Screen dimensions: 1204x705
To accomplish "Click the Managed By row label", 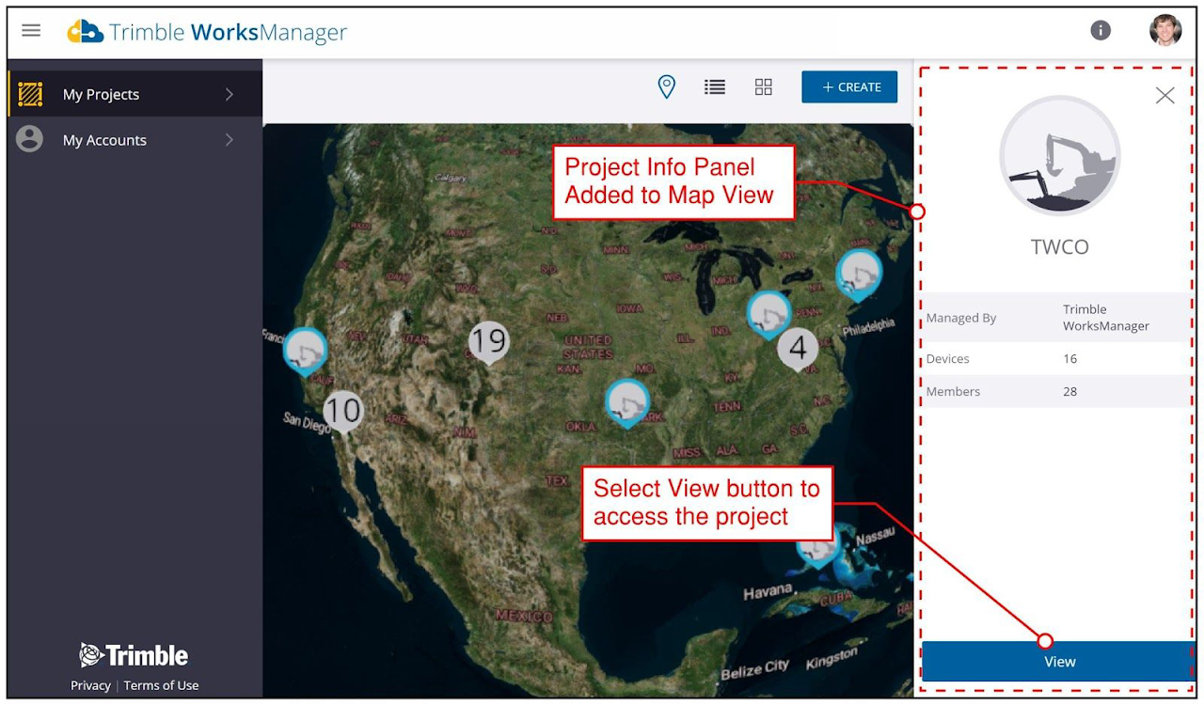I will point(960,318).
